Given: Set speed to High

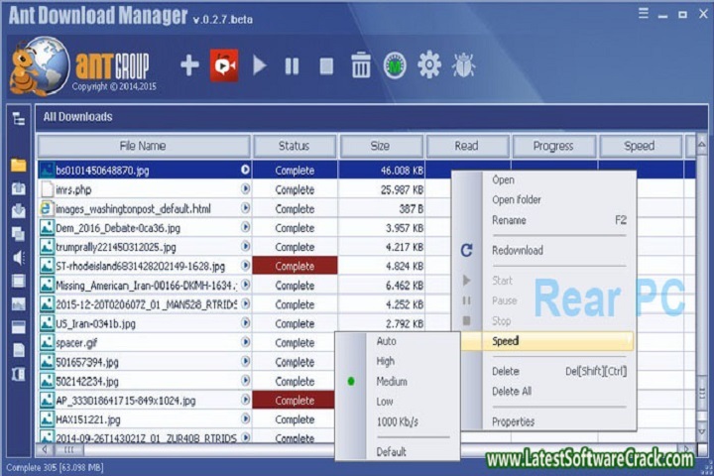Looking at the screenshot, I should click(385, 362).
